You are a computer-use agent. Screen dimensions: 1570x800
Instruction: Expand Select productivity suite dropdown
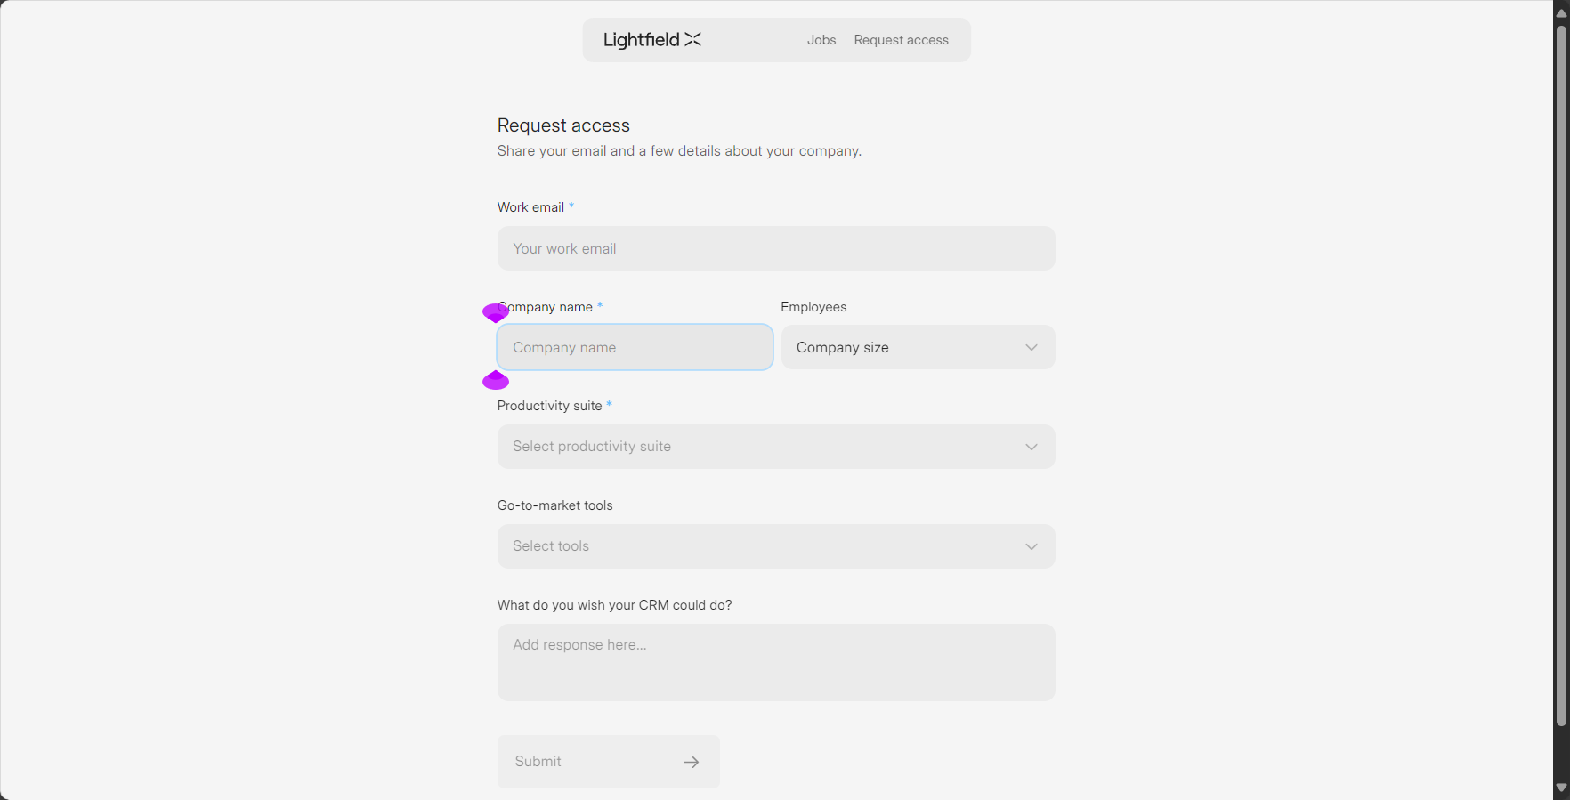[776, 447]
